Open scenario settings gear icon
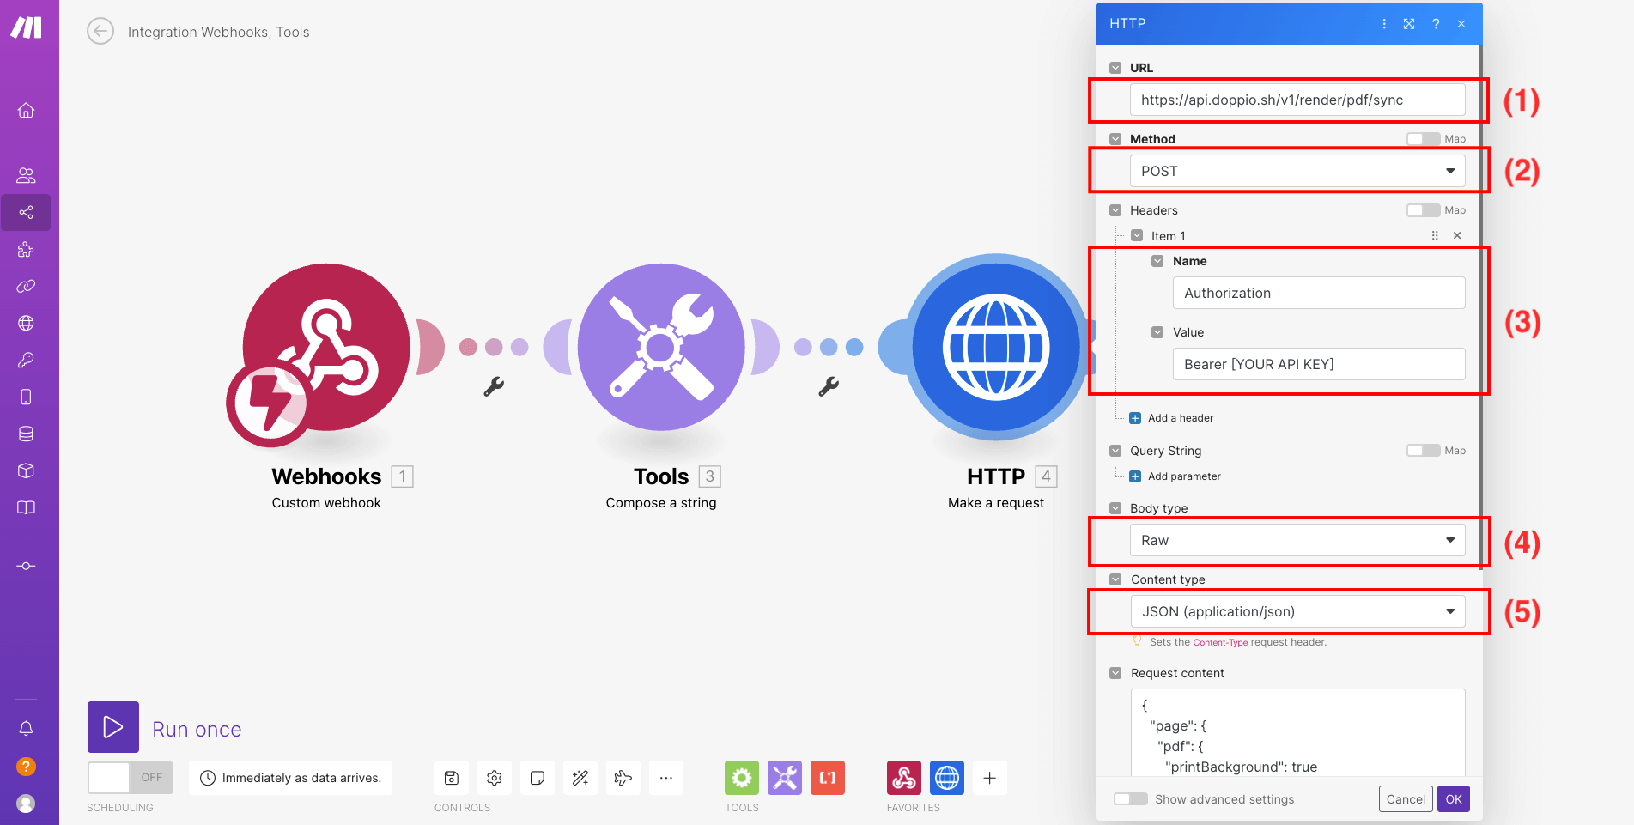 (495, 778)
